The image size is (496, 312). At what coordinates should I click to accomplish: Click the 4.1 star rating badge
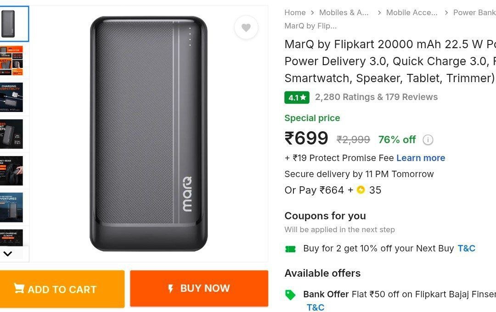[297, 97]
